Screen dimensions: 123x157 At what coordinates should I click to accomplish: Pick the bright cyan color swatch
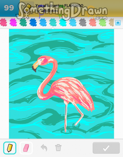63,22
